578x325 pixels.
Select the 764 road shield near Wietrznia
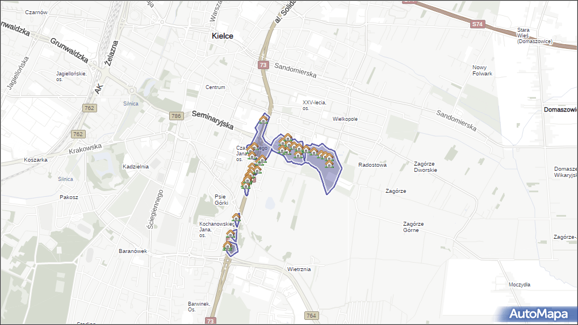coord(311,315)
